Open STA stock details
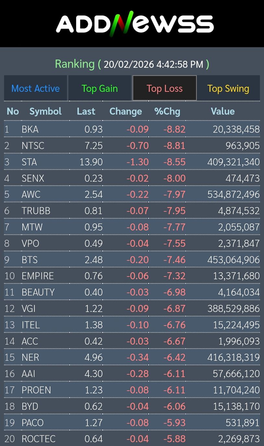 (x=29, y=162)
